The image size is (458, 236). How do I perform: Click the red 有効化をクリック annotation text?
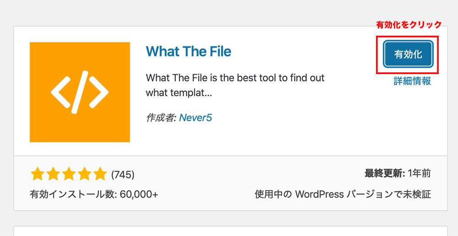pyautogui.click(x=409, y=25)
